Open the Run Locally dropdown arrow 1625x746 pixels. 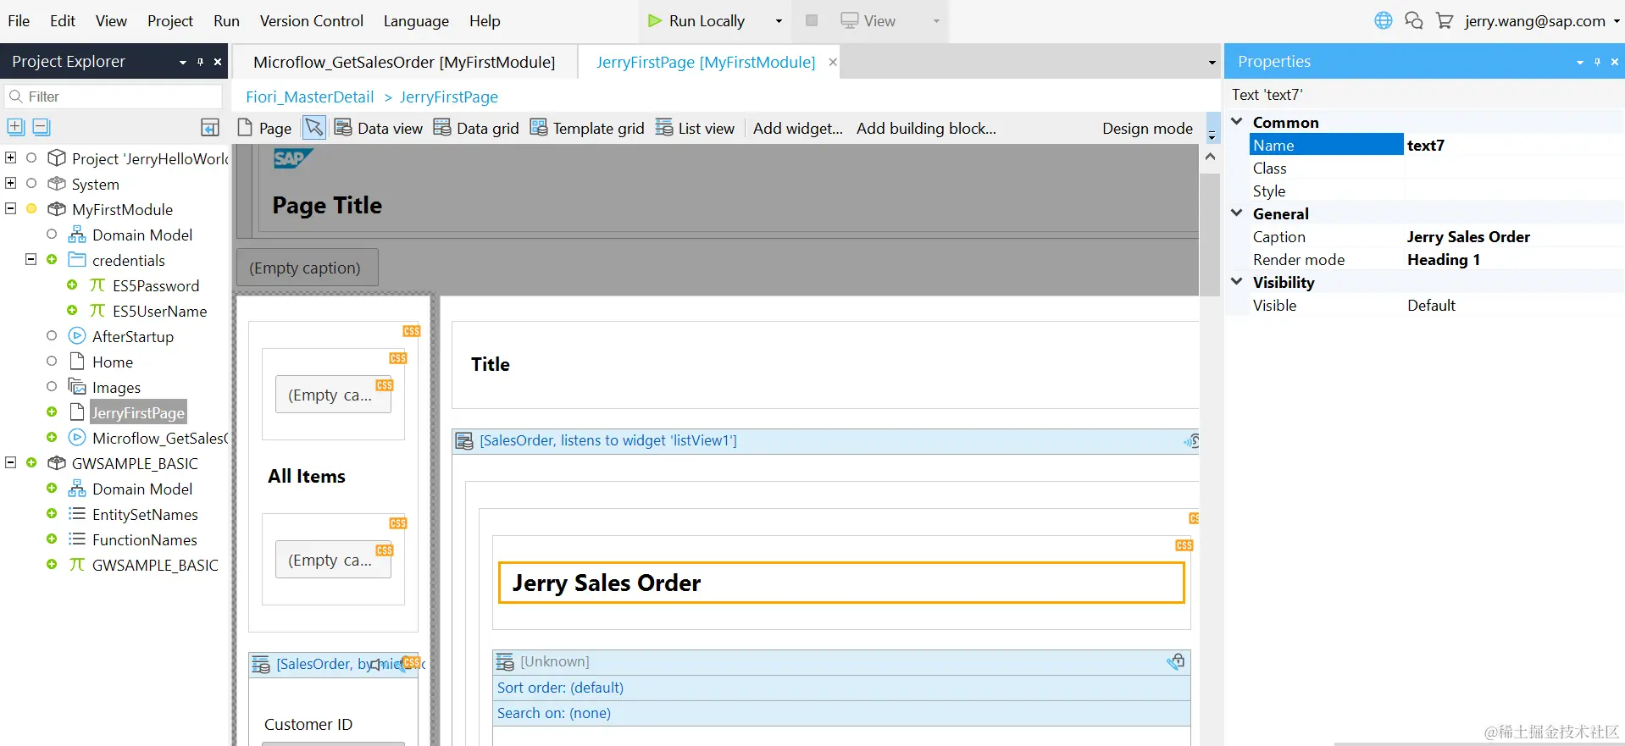[779, 21]
